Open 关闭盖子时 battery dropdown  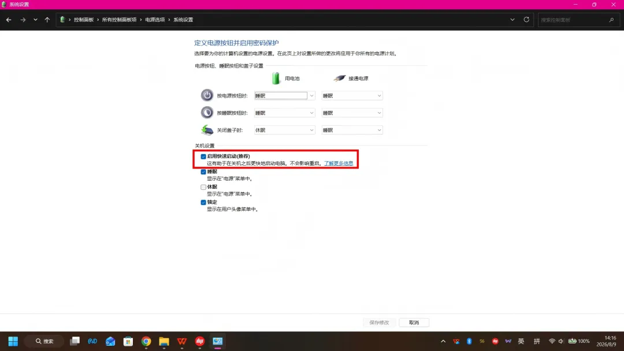284,130
